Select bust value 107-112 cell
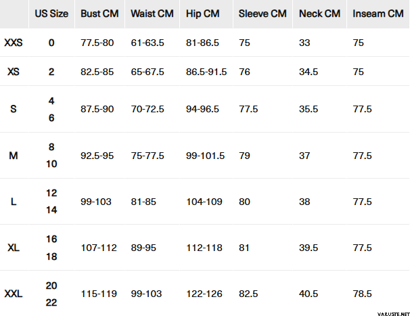Screen dimensions: 410x316 click(x=99, y=248)
